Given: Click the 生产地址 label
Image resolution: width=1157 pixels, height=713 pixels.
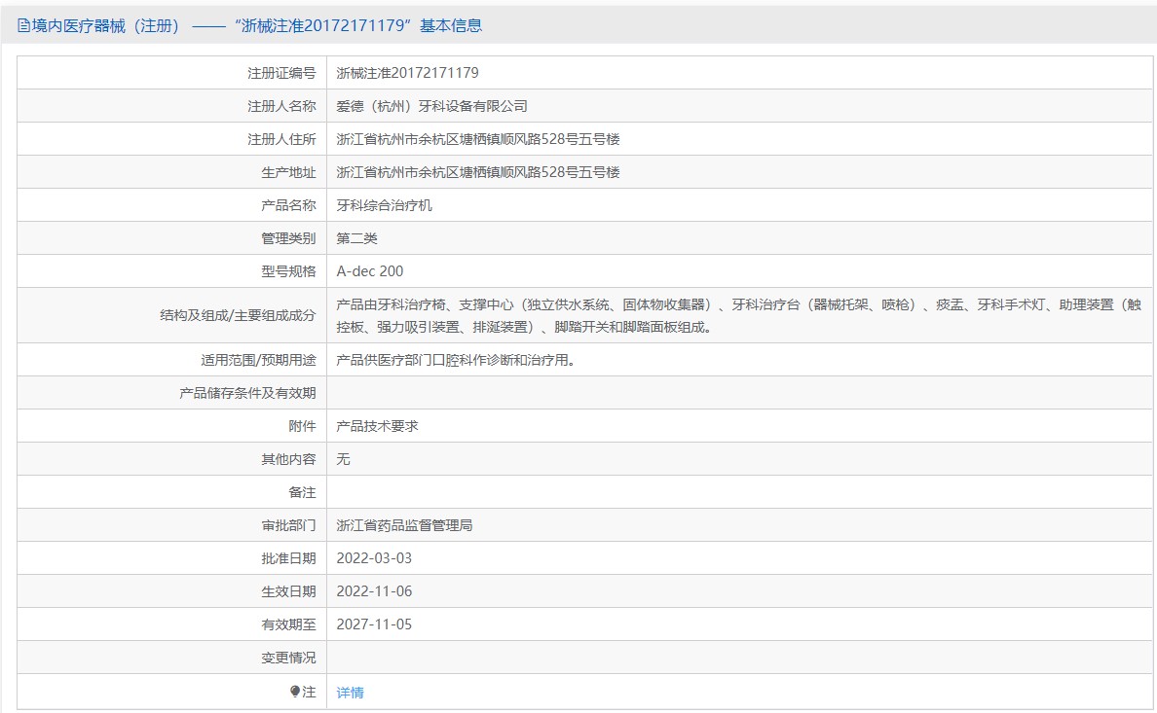Looking at the screenshot, I should [288, 172].
